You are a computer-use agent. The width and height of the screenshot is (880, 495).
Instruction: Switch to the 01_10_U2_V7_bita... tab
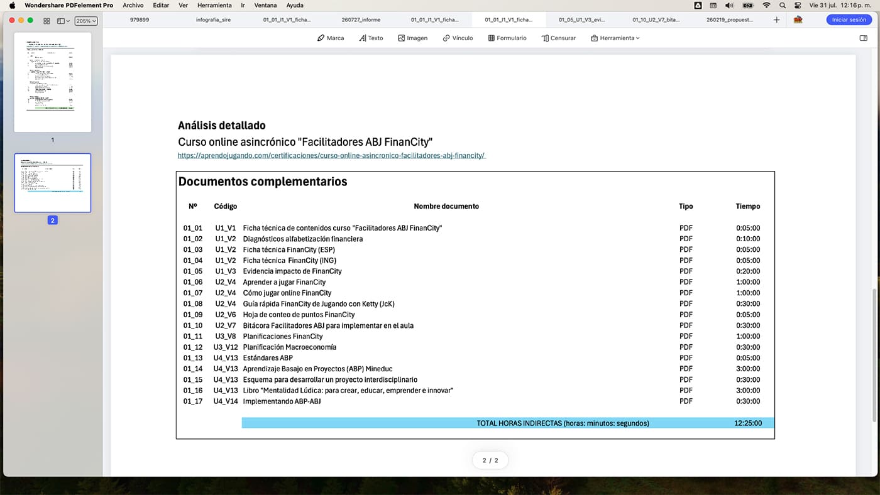656,20
